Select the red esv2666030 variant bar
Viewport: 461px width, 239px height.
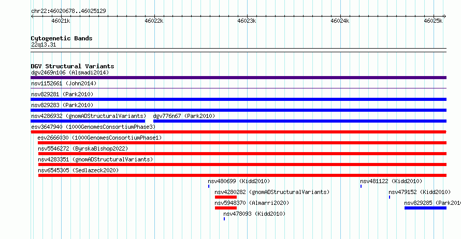[242, 143]
